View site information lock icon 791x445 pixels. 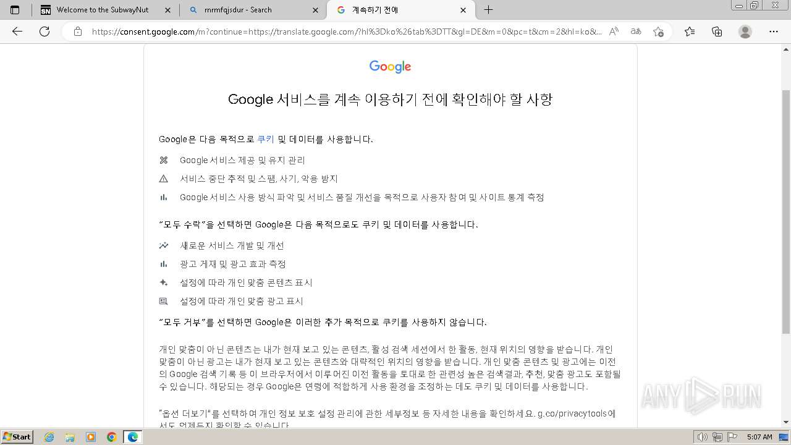coord(77,32)
